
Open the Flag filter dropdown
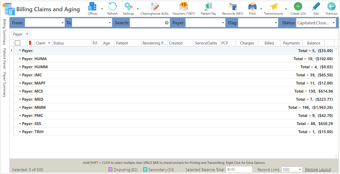[276, 23]
